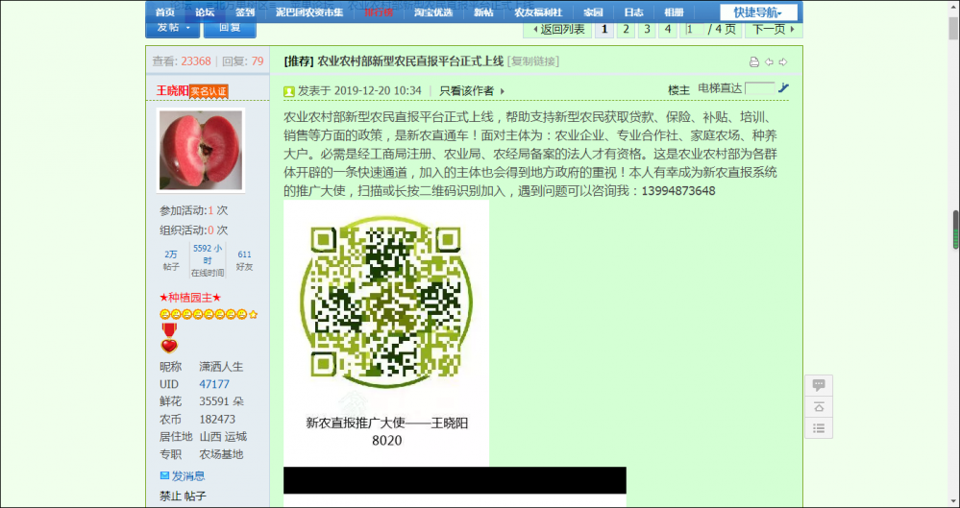
Task: Click 下一页 next page button
Action: [774, 30]
